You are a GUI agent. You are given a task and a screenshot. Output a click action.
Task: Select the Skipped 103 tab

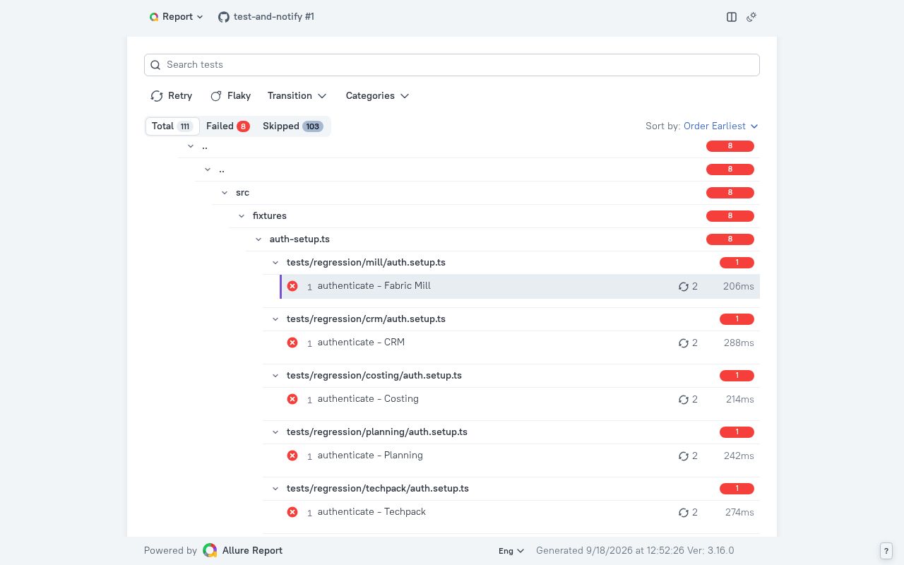pos(292,126)
